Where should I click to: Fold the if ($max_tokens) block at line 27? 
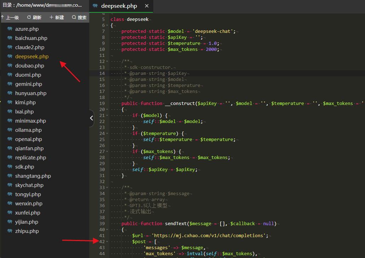coord(107,151)
